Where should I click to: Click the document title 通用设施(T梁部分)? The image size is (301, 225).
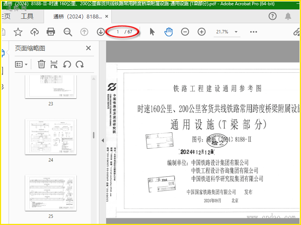click(219, 124)
